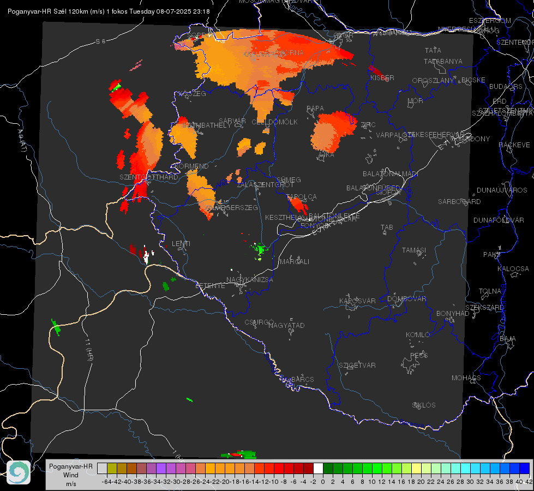Click the SUMEG label

coord(289,179)
